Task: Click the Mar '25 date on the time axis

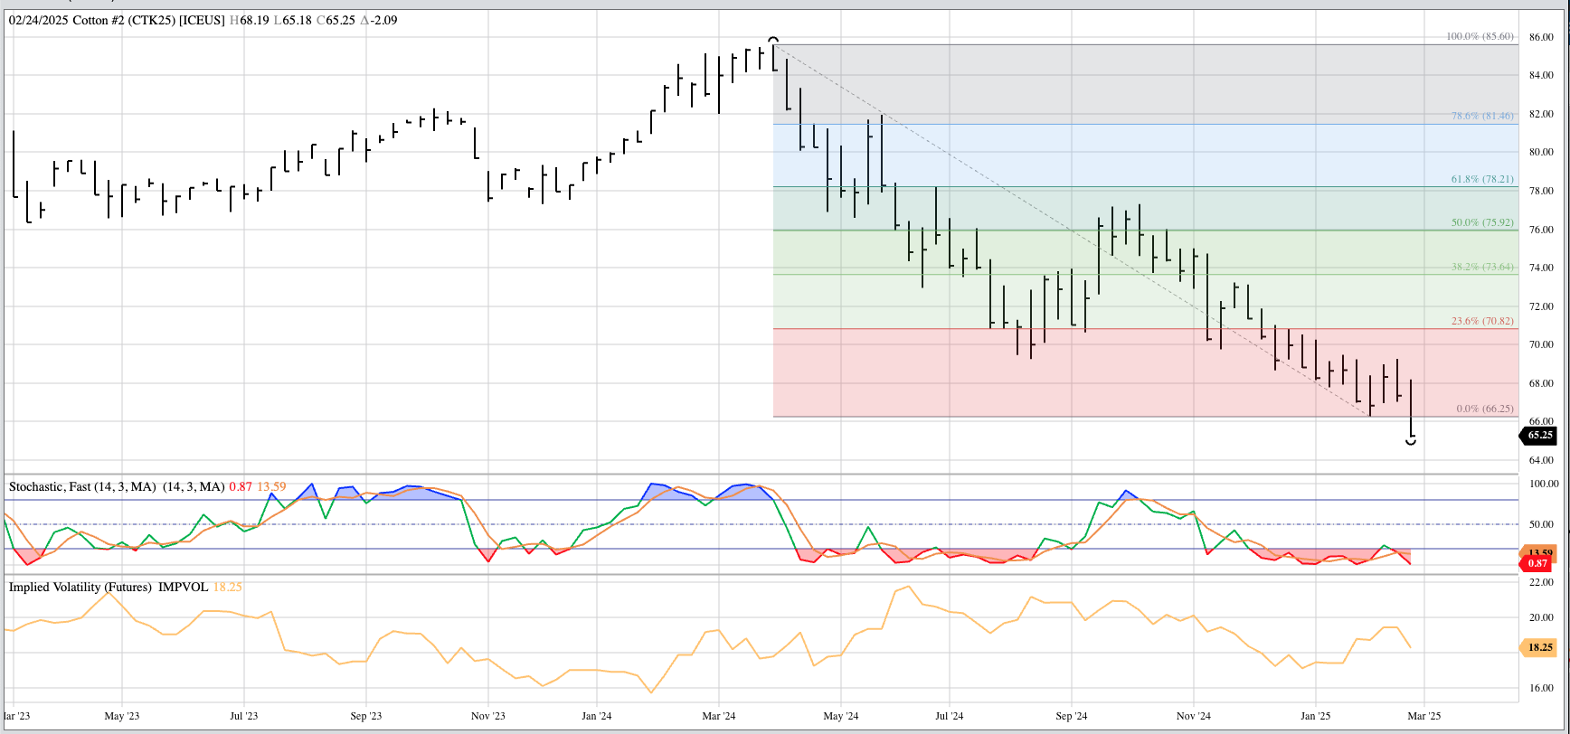Action: [1423, 716]
